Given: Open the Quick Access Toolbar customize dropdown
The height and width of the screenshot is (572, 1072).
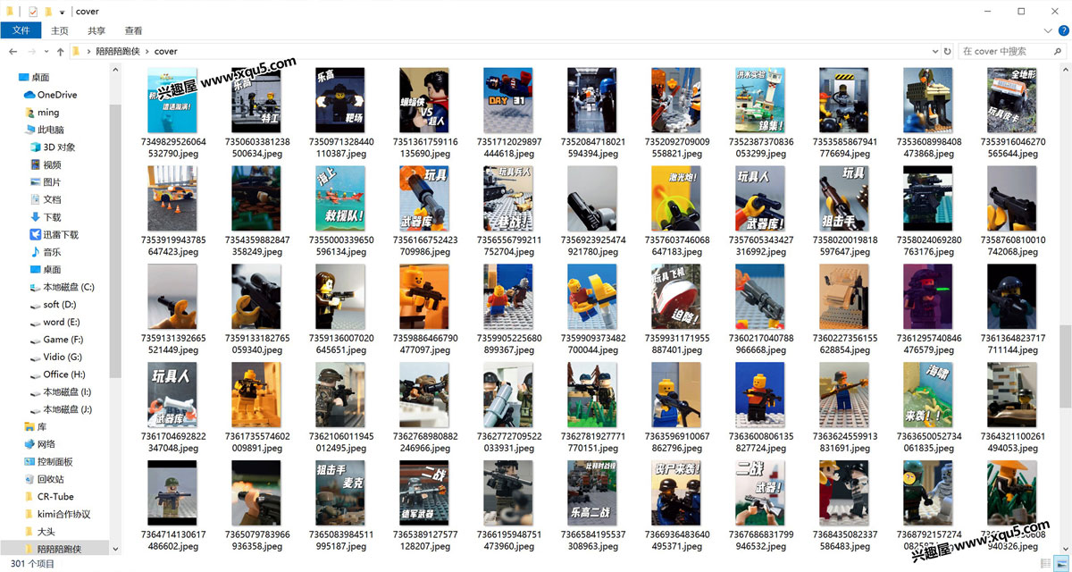Looking at the screenshot, I should point(63,13).
